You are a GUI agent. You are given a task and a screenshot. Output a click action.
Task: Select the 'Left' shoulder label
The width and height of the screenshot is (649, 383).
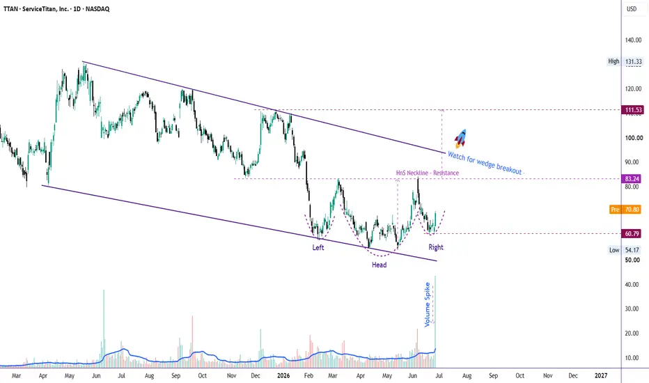pyautogui.click(x=318, y=248)
